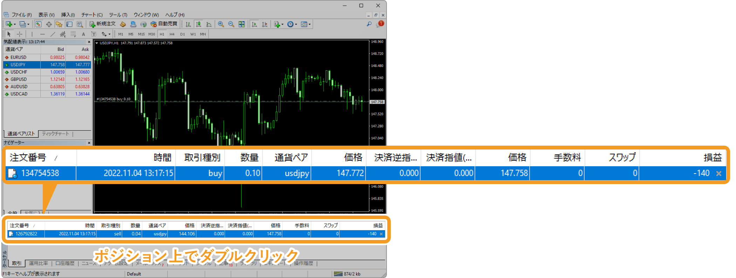The image size is (736, 278).
Task: Expand the templates dropdown arrow
Action: pos(310,24)
